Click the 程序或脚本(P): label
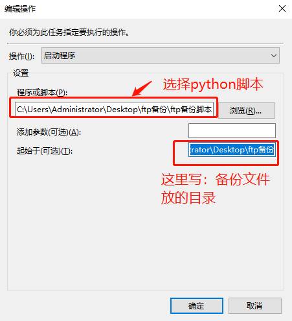This screenshot has width=292, height=321. (42, 92)
